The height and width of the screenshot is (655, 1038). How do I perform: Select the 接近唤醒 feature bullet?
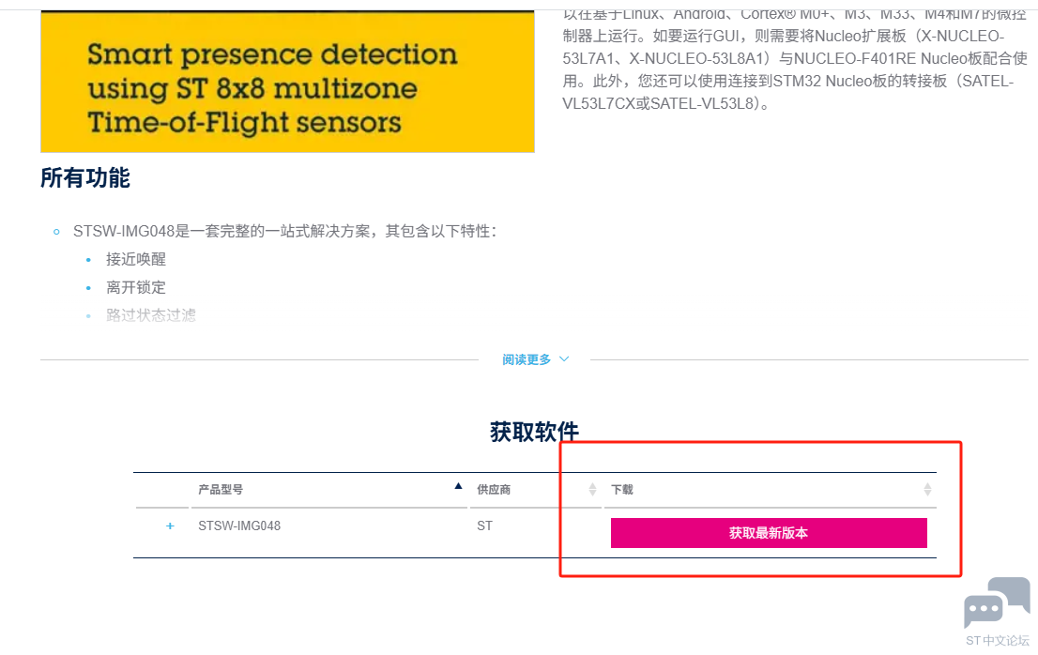pyautogui.click(x=136, y=259)
